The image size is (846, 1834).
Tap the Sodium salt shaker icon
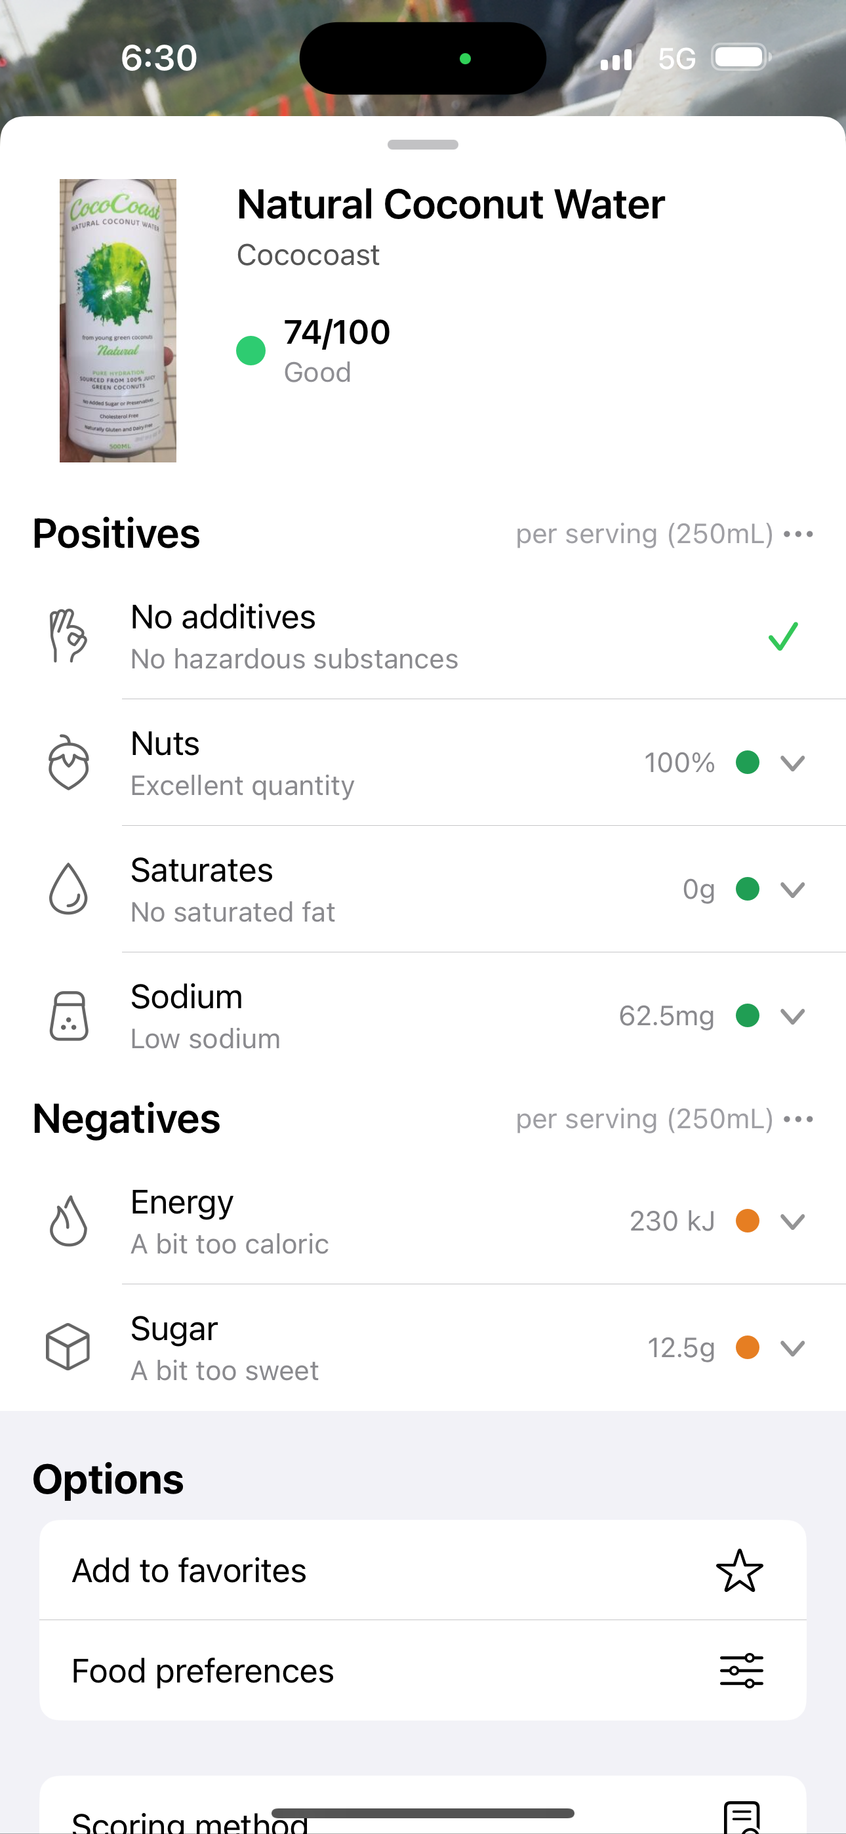68,1015
